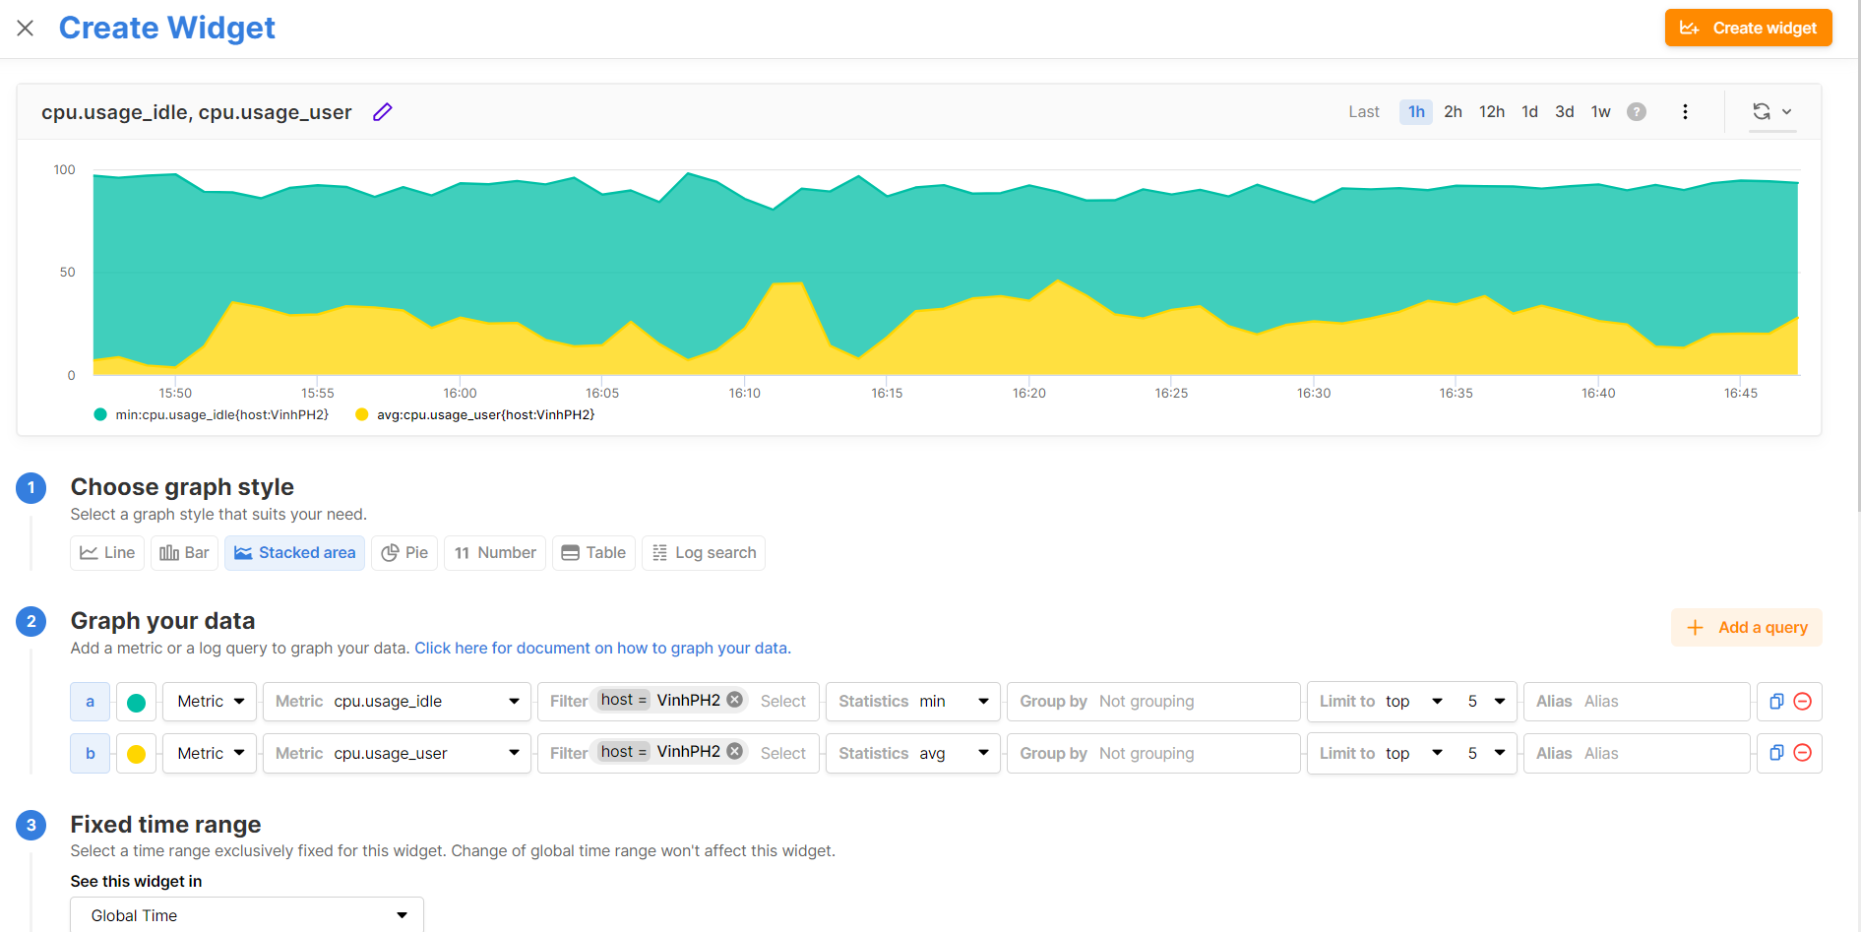Expand the Global Time dropdown
Screen dimensions: 1861x932
(247, 915)
